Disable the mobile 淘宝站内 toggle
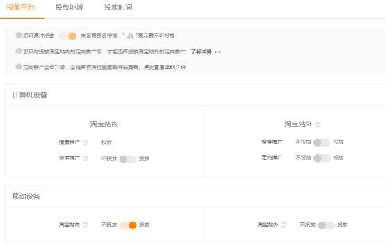 128,225
